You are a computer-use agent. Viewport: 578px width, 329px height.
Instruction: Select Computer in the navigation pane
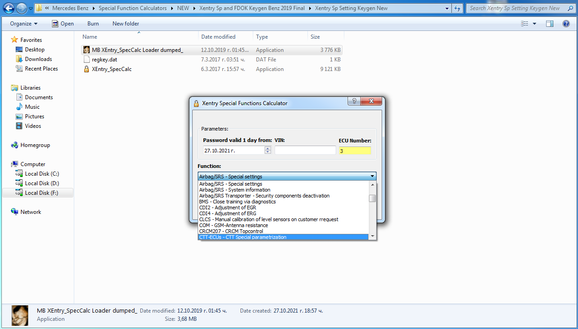coord(33,164)
